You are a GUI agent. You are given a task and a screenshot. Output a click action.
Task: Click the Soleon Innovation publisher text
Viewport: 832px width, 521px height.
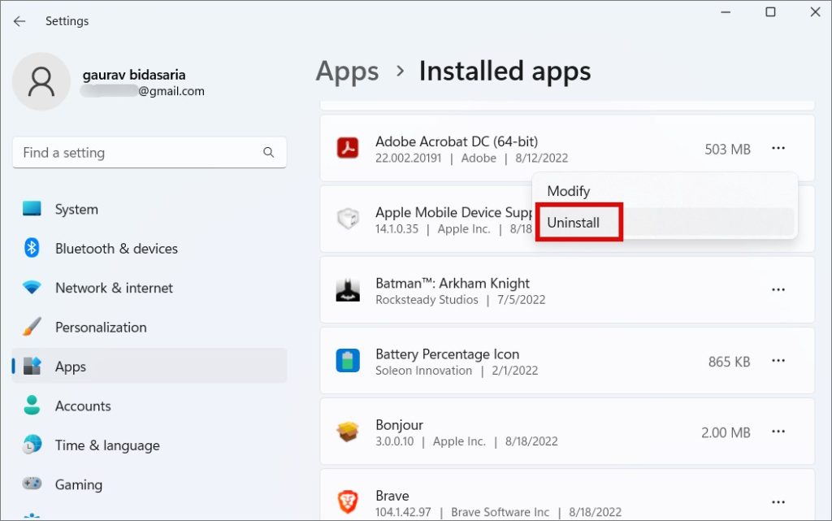click(423, 371)
